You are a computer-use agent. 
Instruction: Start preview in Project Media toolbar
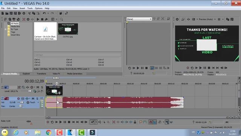(x=38, y=19)
